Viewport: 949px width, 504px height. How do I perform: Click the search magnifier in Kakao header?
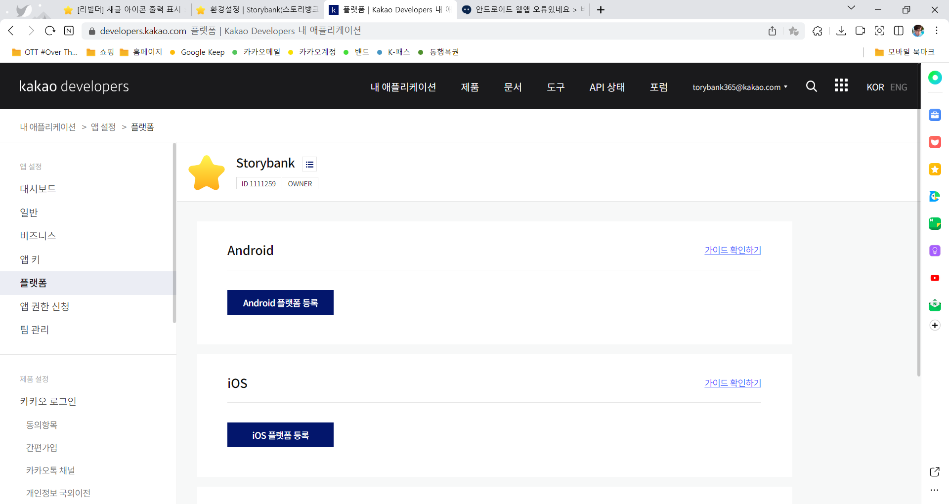(811, 86)
